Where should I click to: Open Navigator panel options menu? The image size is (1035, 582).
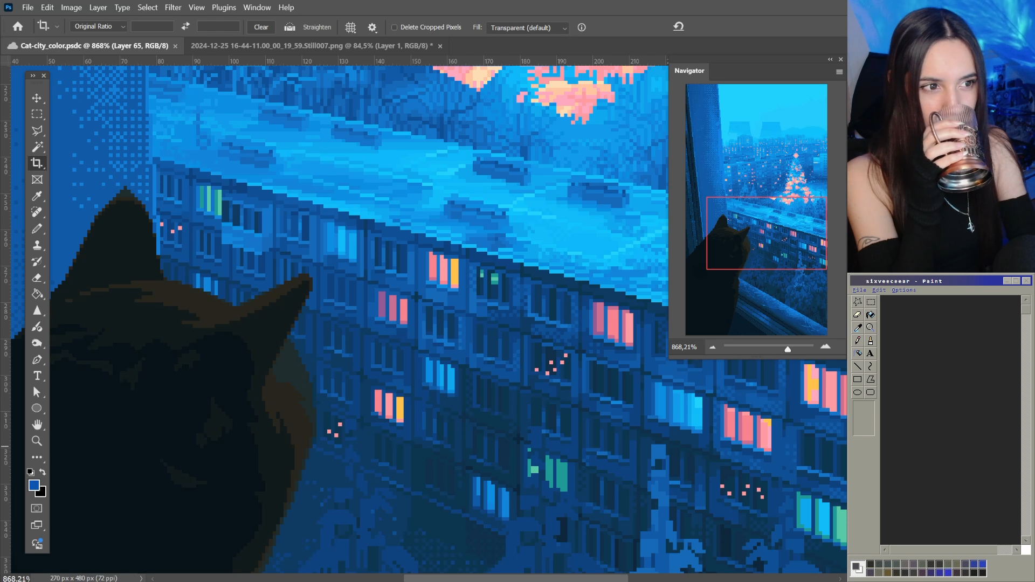(839, 72)
